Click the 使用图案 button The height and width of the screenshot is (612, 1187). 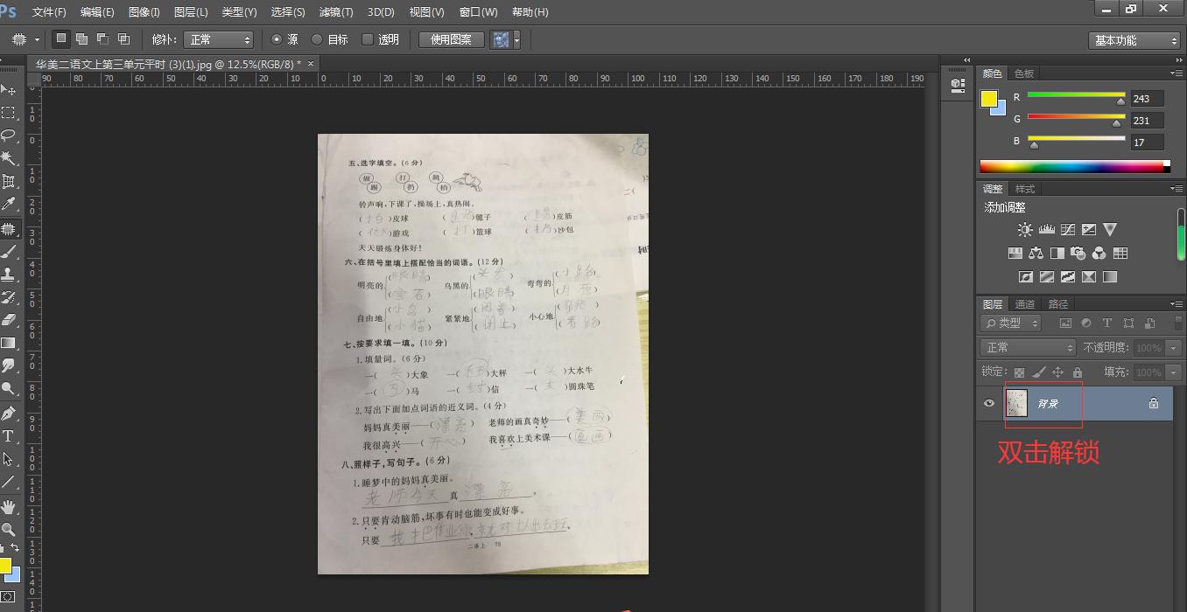[x=449, y=39]
